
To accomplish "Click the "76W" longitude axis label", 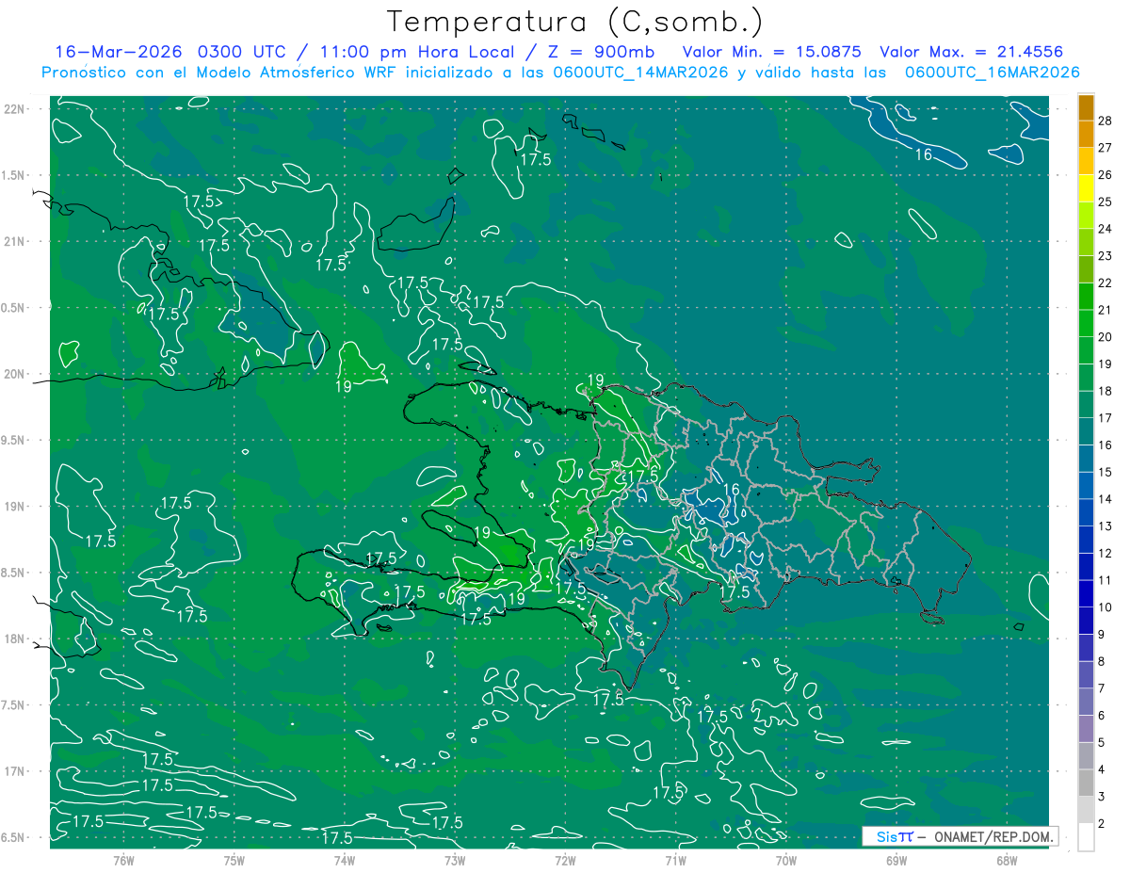I will coord(123,860).
